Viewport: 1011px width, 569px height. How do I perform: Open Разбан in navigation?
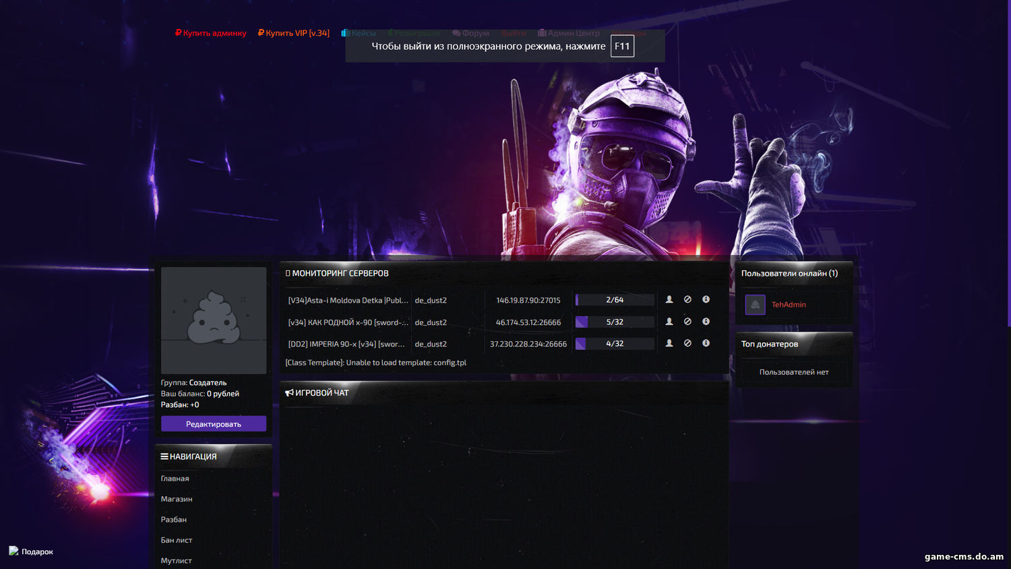pyautogui.click(x=174, y=520)
